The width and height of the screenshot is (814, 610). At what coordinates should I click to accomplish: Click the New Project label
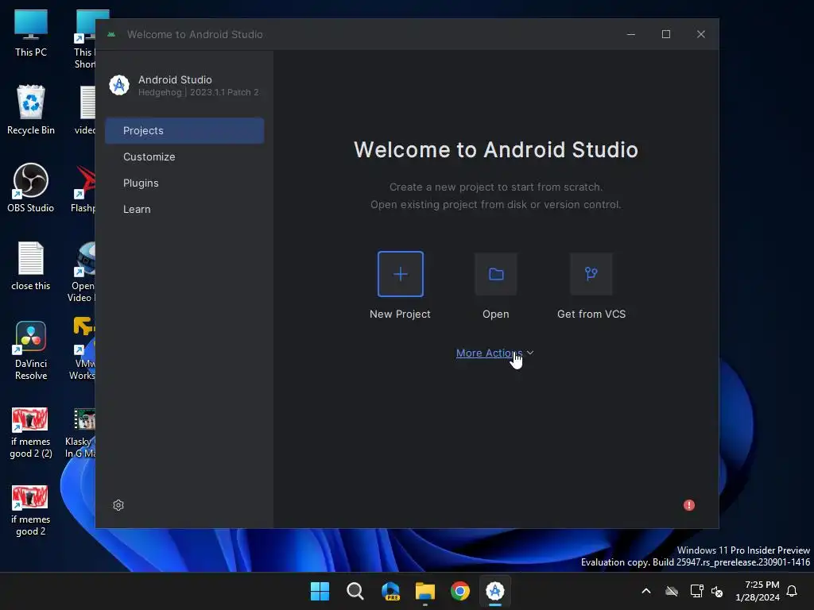coord(400,314)
